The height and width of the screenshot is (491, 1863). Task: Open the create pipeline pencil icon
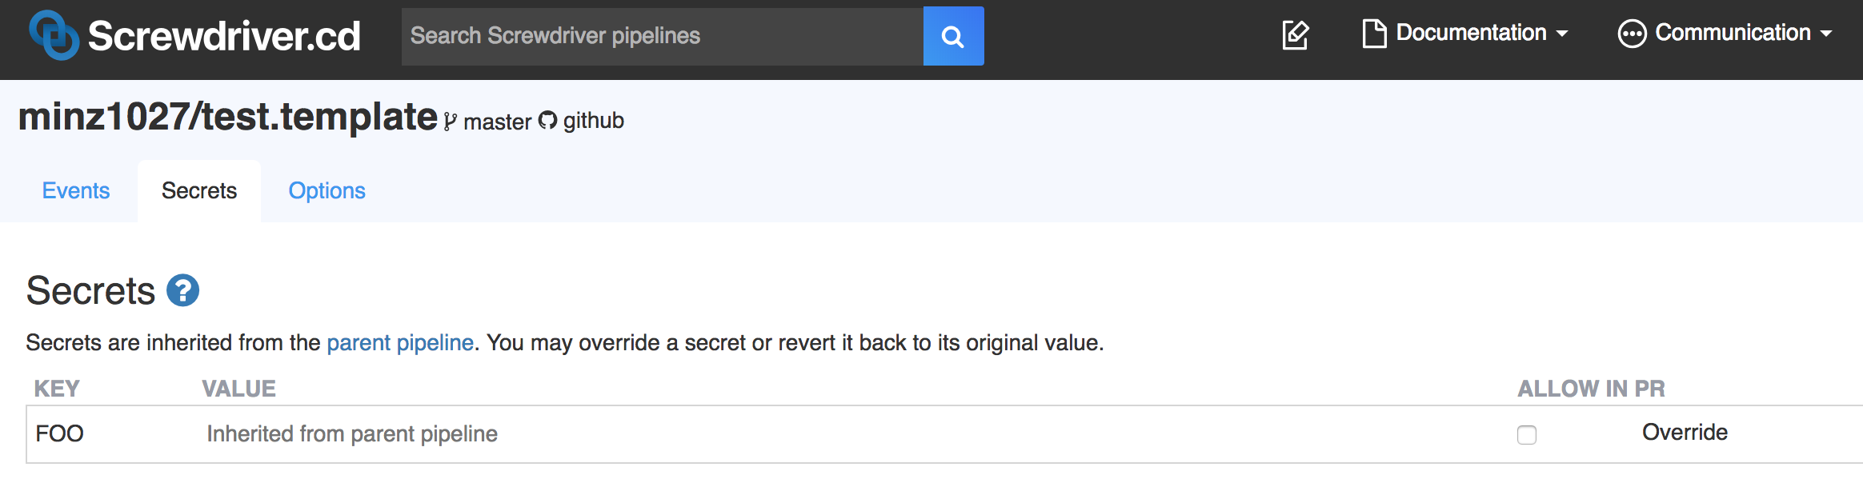(1296, 35)
